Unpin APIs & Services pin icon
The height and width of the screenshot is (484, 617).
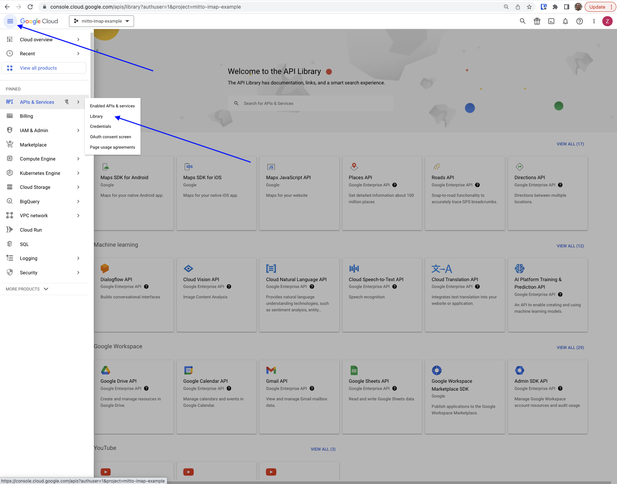[x=66, y=102]
